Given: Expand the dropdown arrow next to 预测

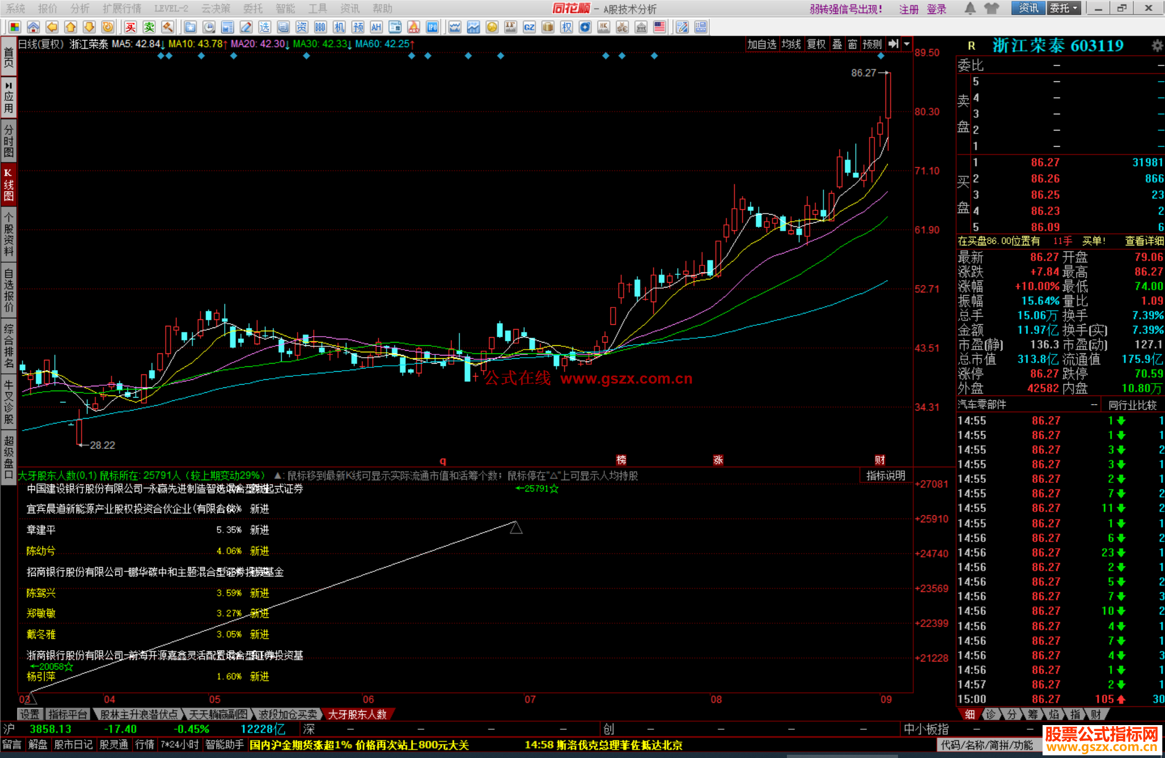Looking at the screenshot, I should coord(907,44).
